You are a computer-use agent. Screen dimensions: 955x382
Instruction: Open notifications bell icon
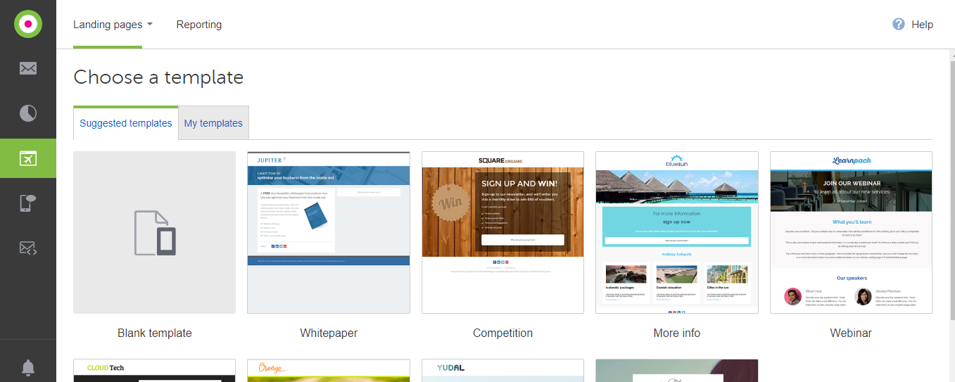[28, 367]
